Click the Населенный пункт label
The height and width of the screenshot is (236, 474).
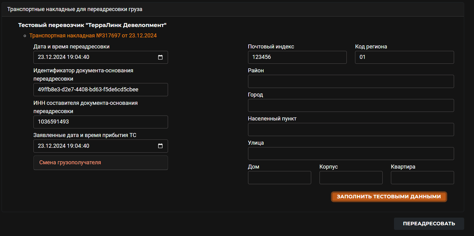tap(272, 119)
